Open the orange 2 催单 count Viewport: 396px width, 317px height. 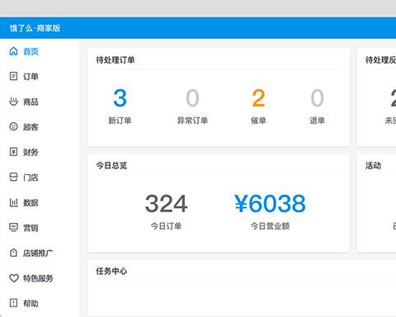pos(258,97)
